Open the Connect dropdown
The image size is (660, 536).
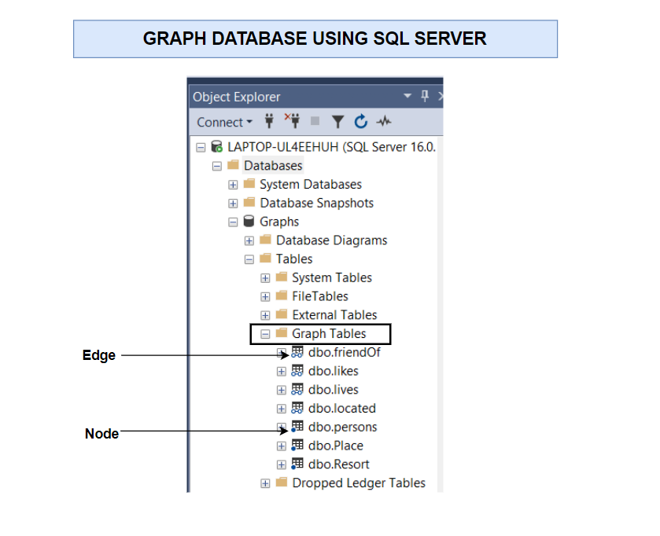[224, 122]
